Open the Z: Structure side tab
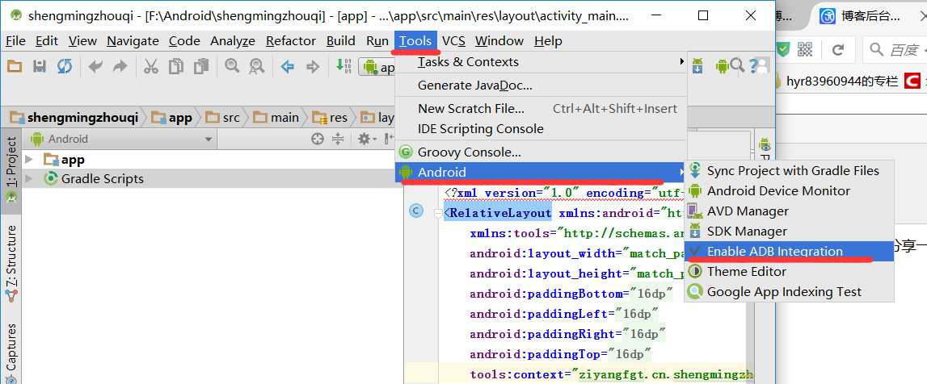The height and width of the screenshot is (384, 927). 11,264
